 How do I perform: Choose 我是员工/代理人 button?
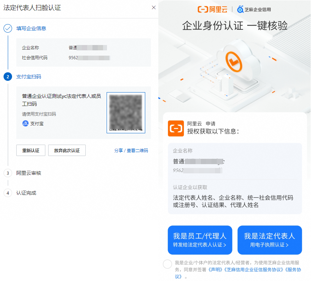[200, 240]
